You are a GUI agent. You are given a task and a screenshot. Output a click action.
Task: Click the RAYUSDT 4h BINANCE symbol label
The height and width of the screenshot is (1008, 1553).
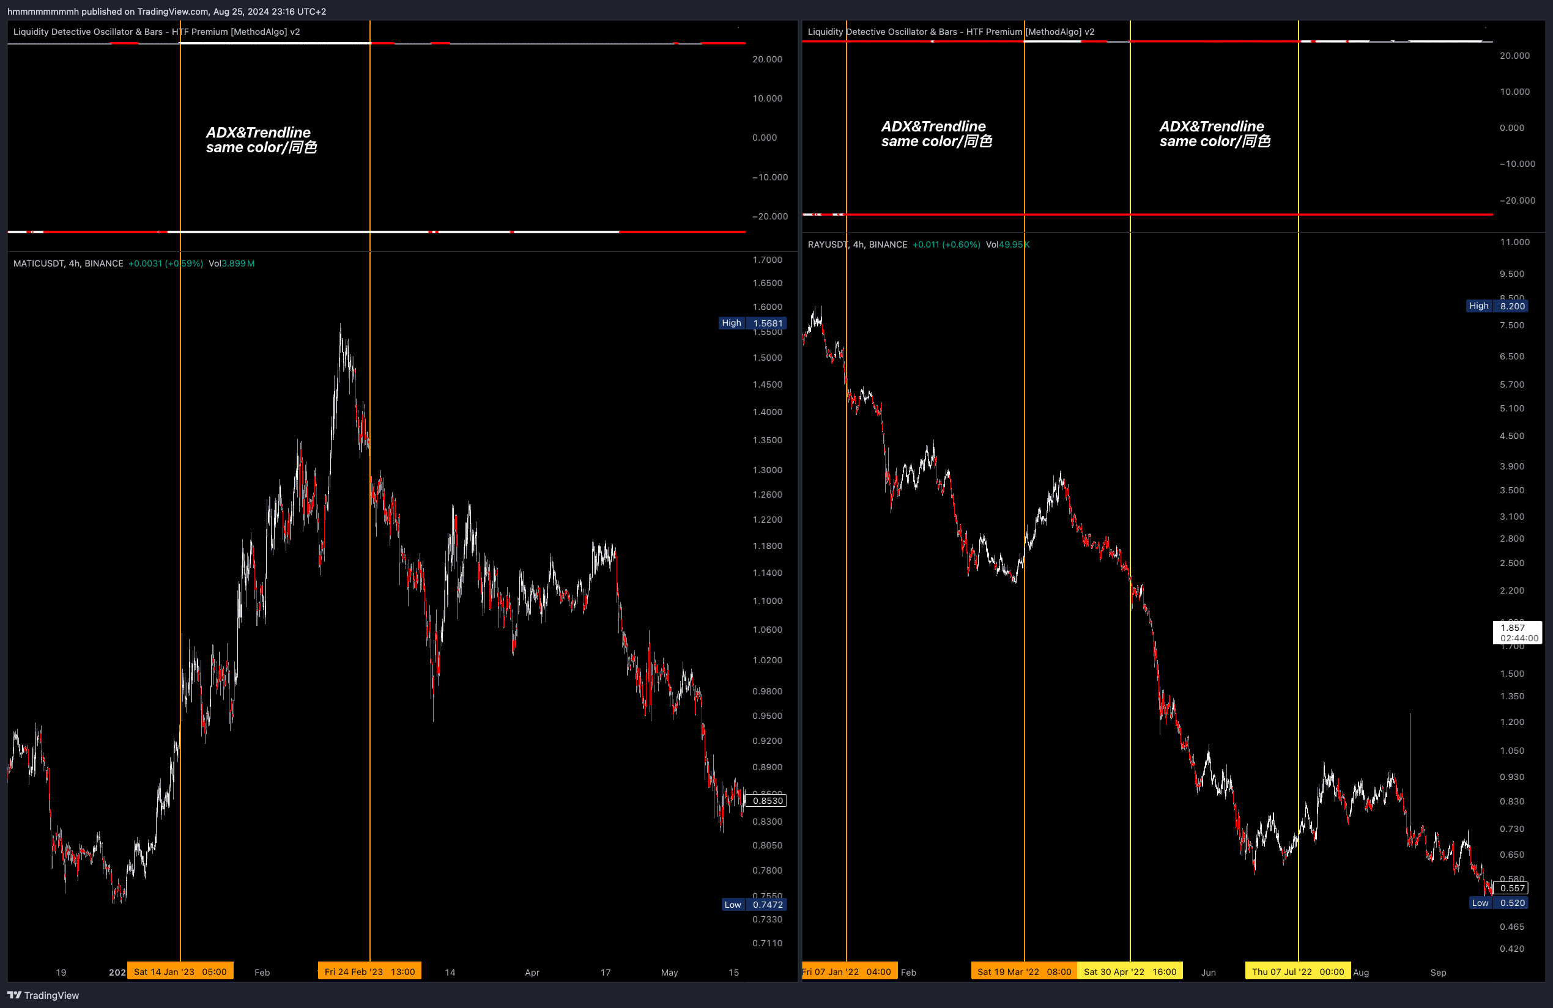click(857, 245)
